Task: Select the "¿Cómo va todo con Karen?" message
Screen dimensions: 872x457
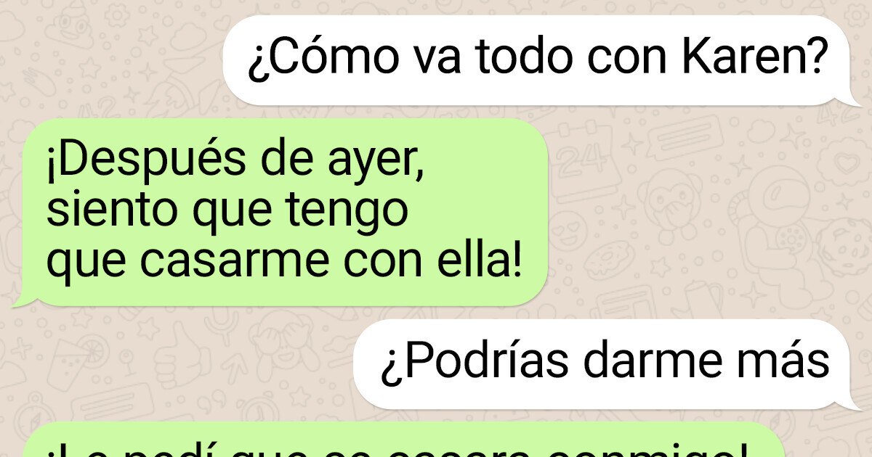Action: (x=536, y=61)
